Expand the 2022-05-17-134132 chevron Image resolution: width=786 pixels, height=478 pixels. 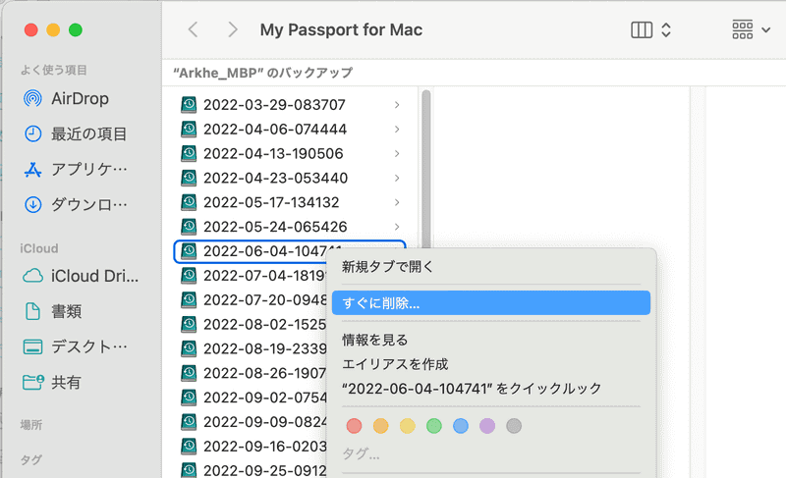tap(397, 202)
